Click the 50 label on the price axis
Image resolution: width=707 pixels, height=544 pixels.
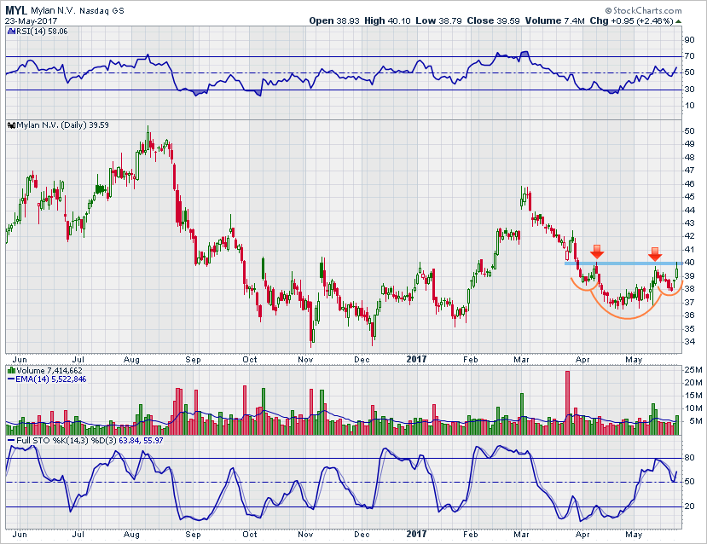(688, 130)
